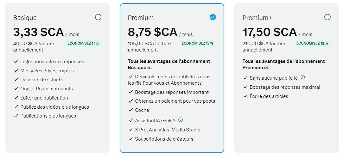
Task: Click the Onglet Posts marquants feature
Action: [x=47, y=89]
